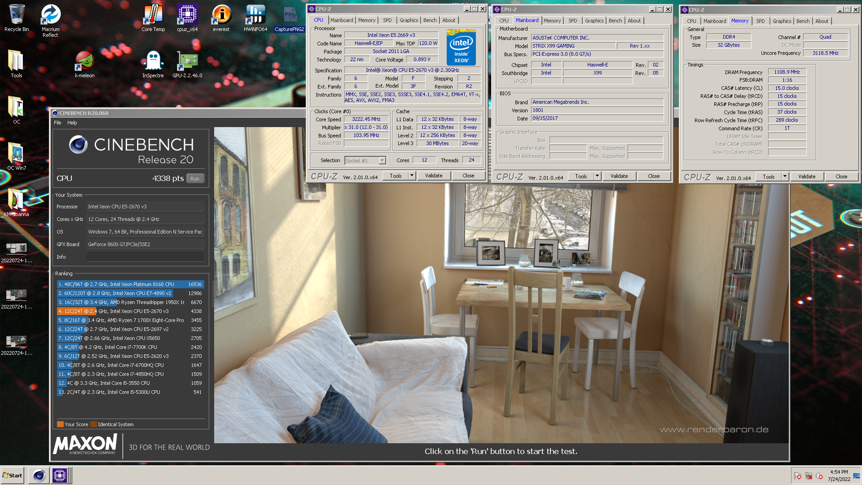Image resolution: width=862 pixels, height=485 pixels.
Task: Click the Identical System legend swatch
Action: (x=93, y=424)
